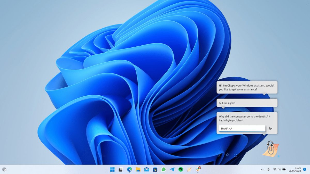Image resolution: width=310 pixels, height=174 pixels.
Task: Pin the Clippy assistant window
Action: (x=227, y=155)
